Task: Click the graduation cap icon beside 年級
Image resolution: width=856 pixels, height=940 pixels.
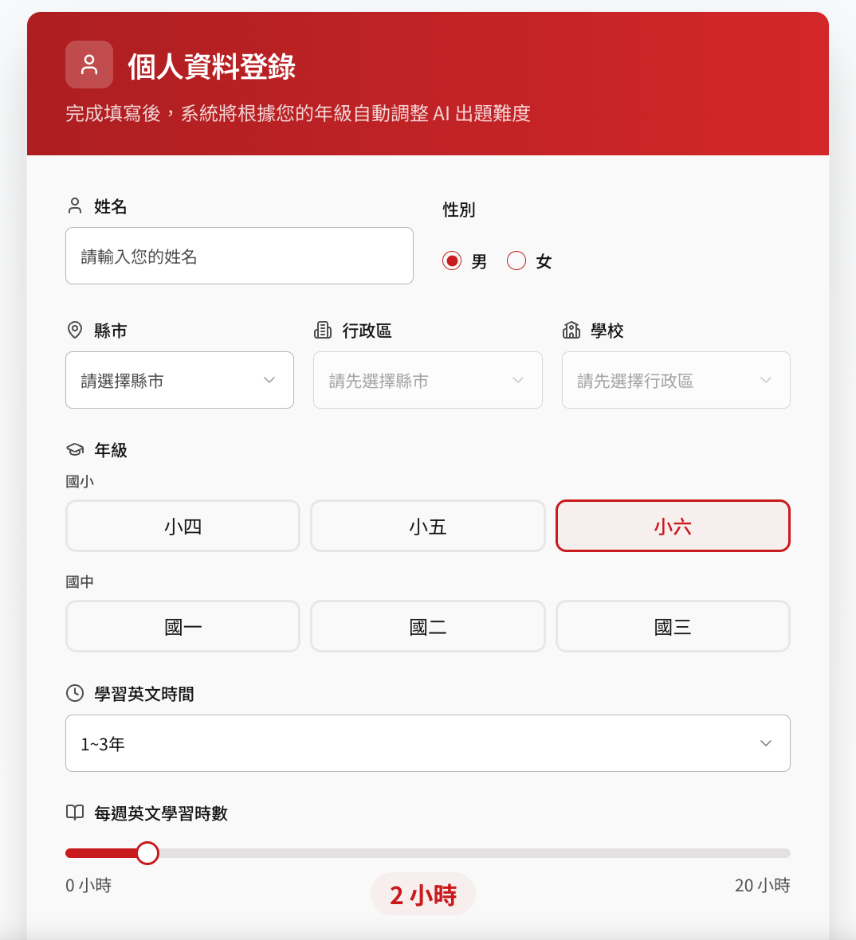Action: [x=75, y=449]
